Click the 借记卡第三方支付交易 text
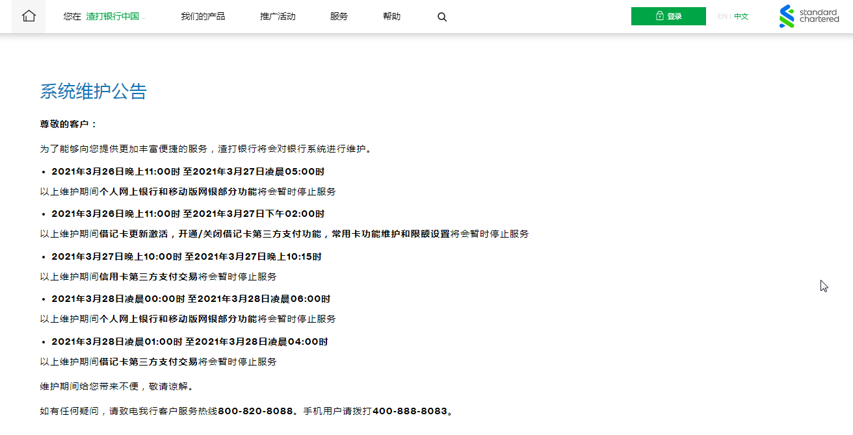Image resolution: width=853 pixels, height=435 pixels. pyautogui.click(x=148, y=362)
